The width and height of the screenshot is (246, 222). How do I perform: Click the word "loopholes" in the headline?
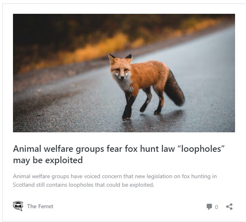tap(202, 149)
